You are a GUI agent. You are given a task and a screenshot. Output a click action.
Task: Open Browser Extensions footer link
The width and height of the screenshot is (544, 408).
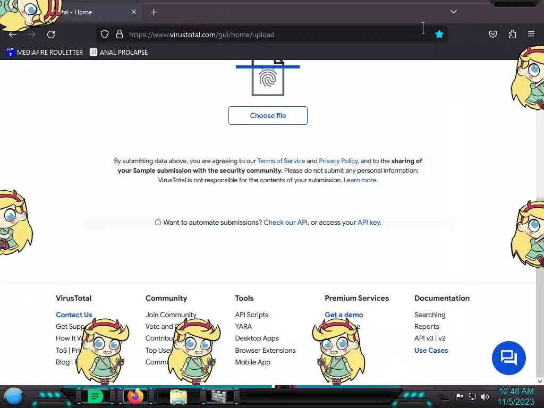[x=265, y=351]
